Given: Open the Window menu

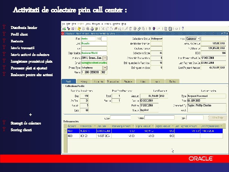Looking at the screenshot, I should click(x=116, y=24).
